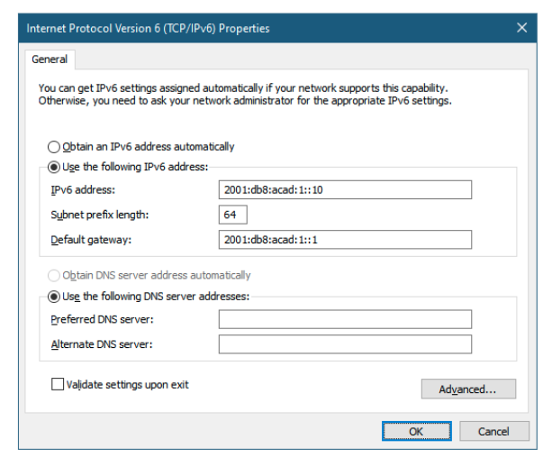
Task: Focus the empty Preferred DNS server input box
Action: pyautogui.click(x=345, y=319)
